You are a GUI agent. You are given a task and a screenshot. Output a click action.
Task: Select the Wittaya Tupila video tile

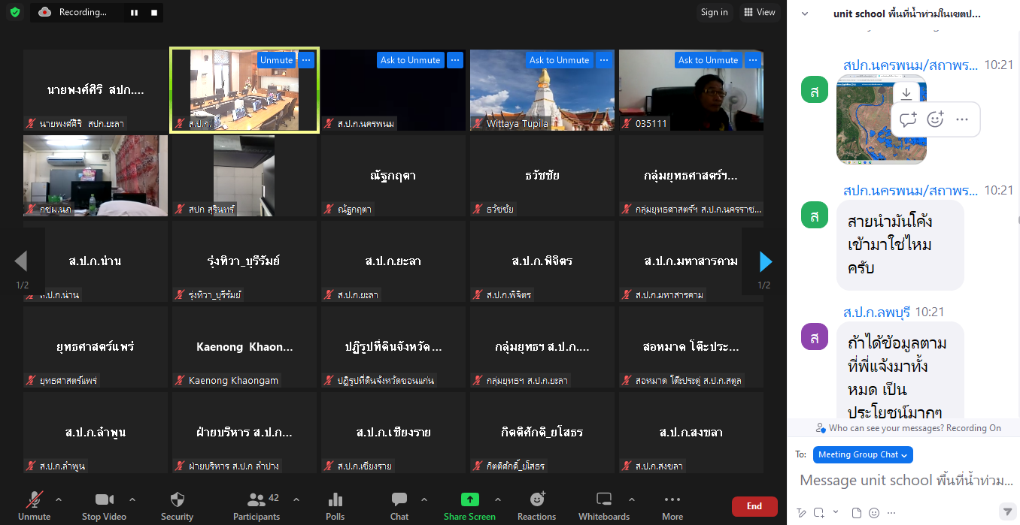coord(542,90)
